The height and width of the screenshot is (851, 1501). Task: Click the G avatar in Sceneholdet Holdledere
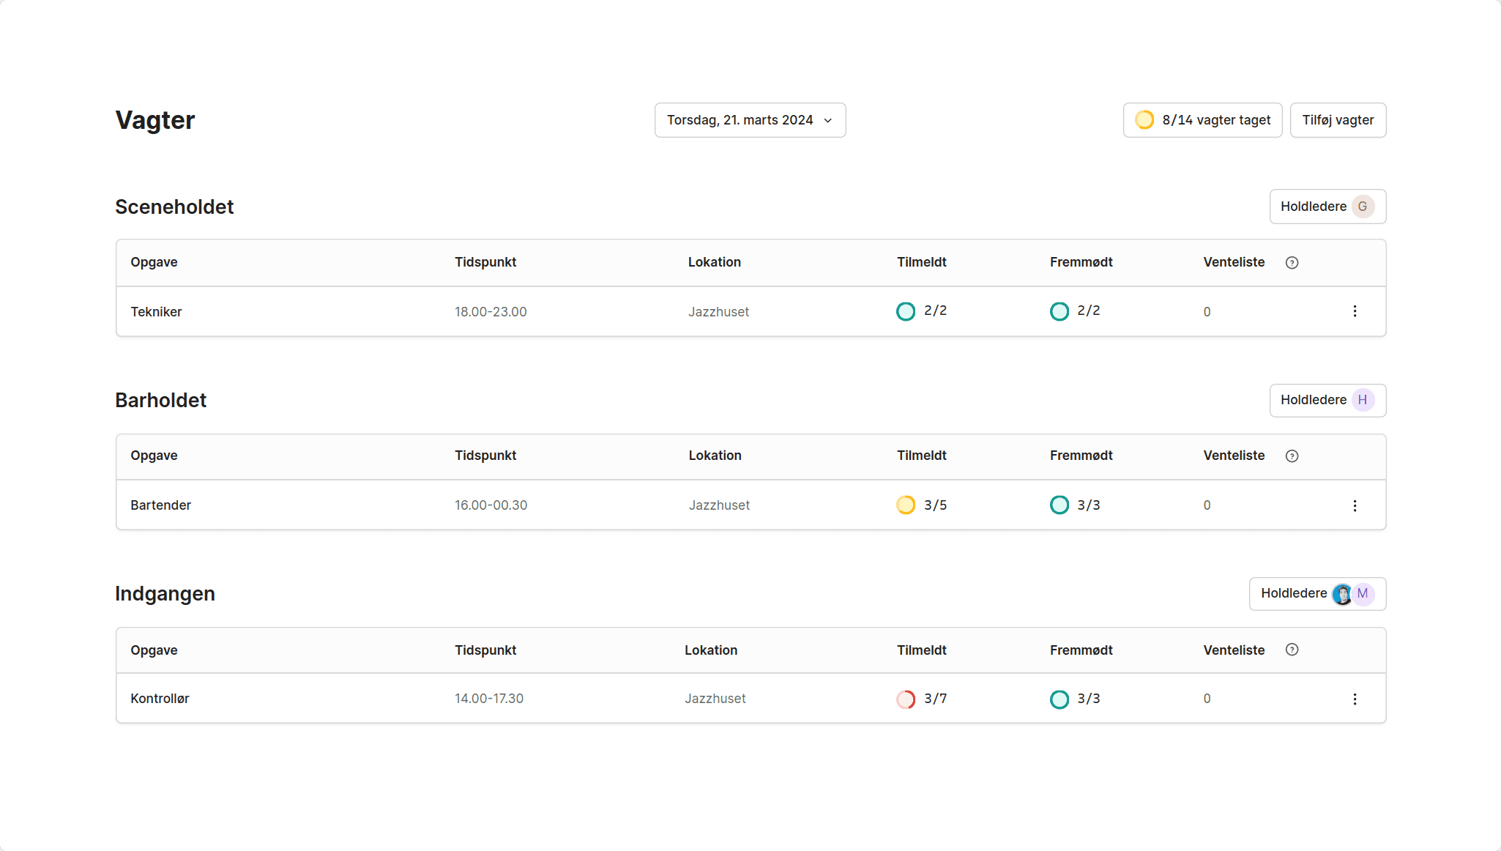tap(1363, 207)
